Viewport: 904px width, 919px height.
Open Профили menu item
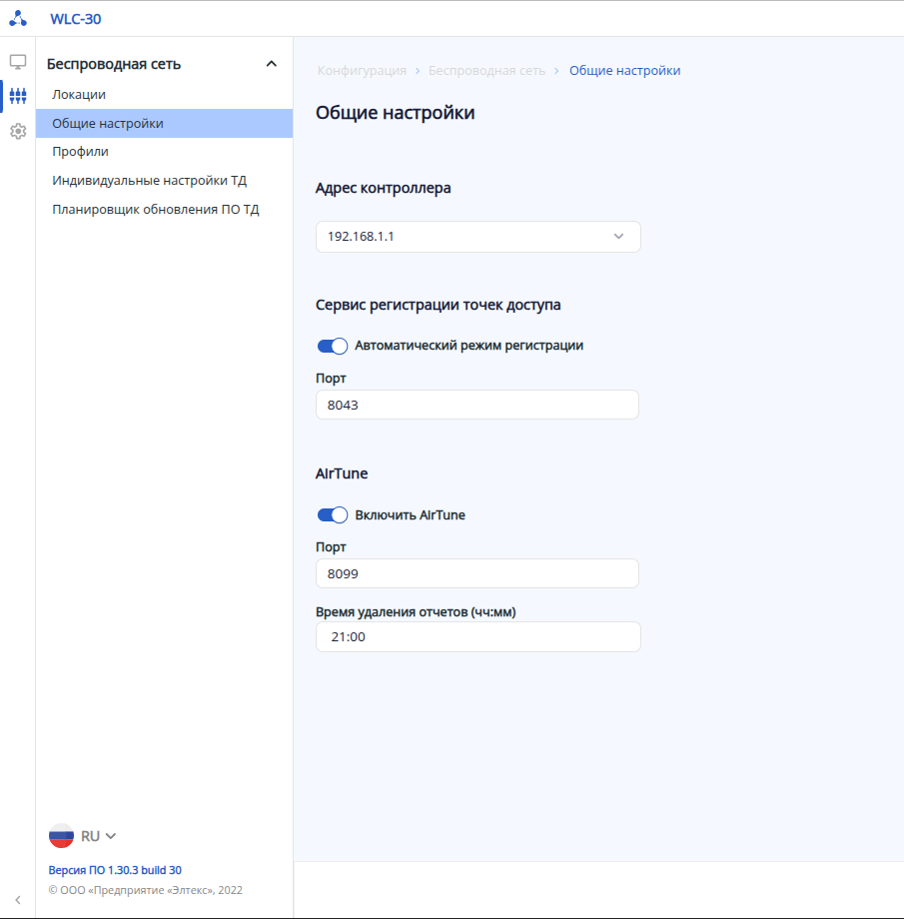coord(80,152)
